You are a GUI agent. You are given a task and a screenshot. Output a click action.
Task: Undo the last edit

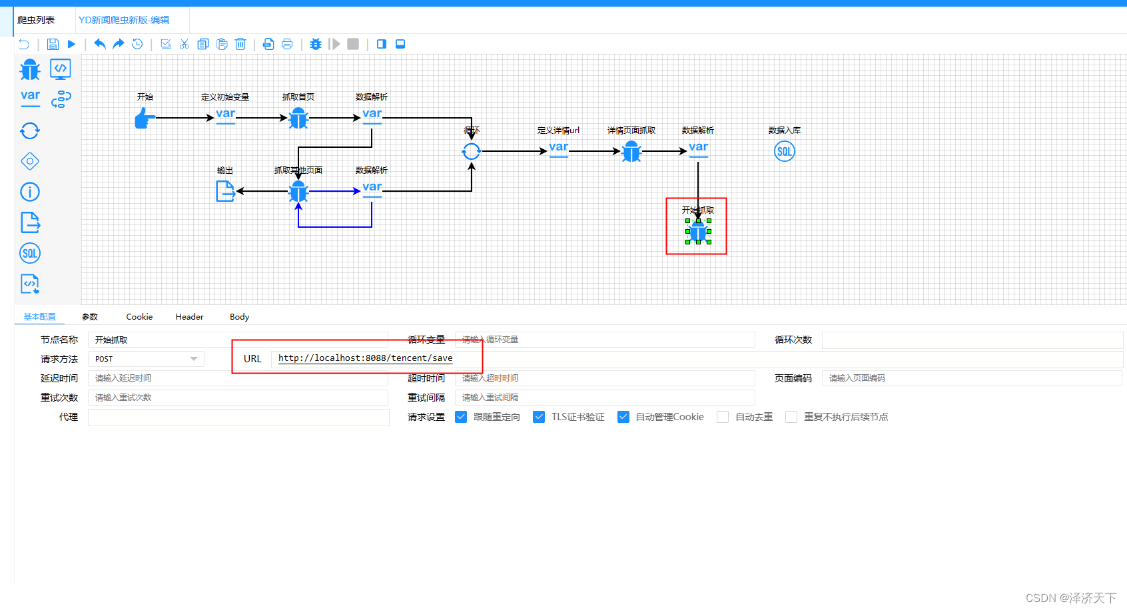coord(100,44)
